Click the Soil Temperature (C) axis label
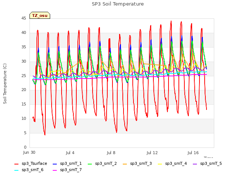 pyautogui.click(x=5, y=84)
